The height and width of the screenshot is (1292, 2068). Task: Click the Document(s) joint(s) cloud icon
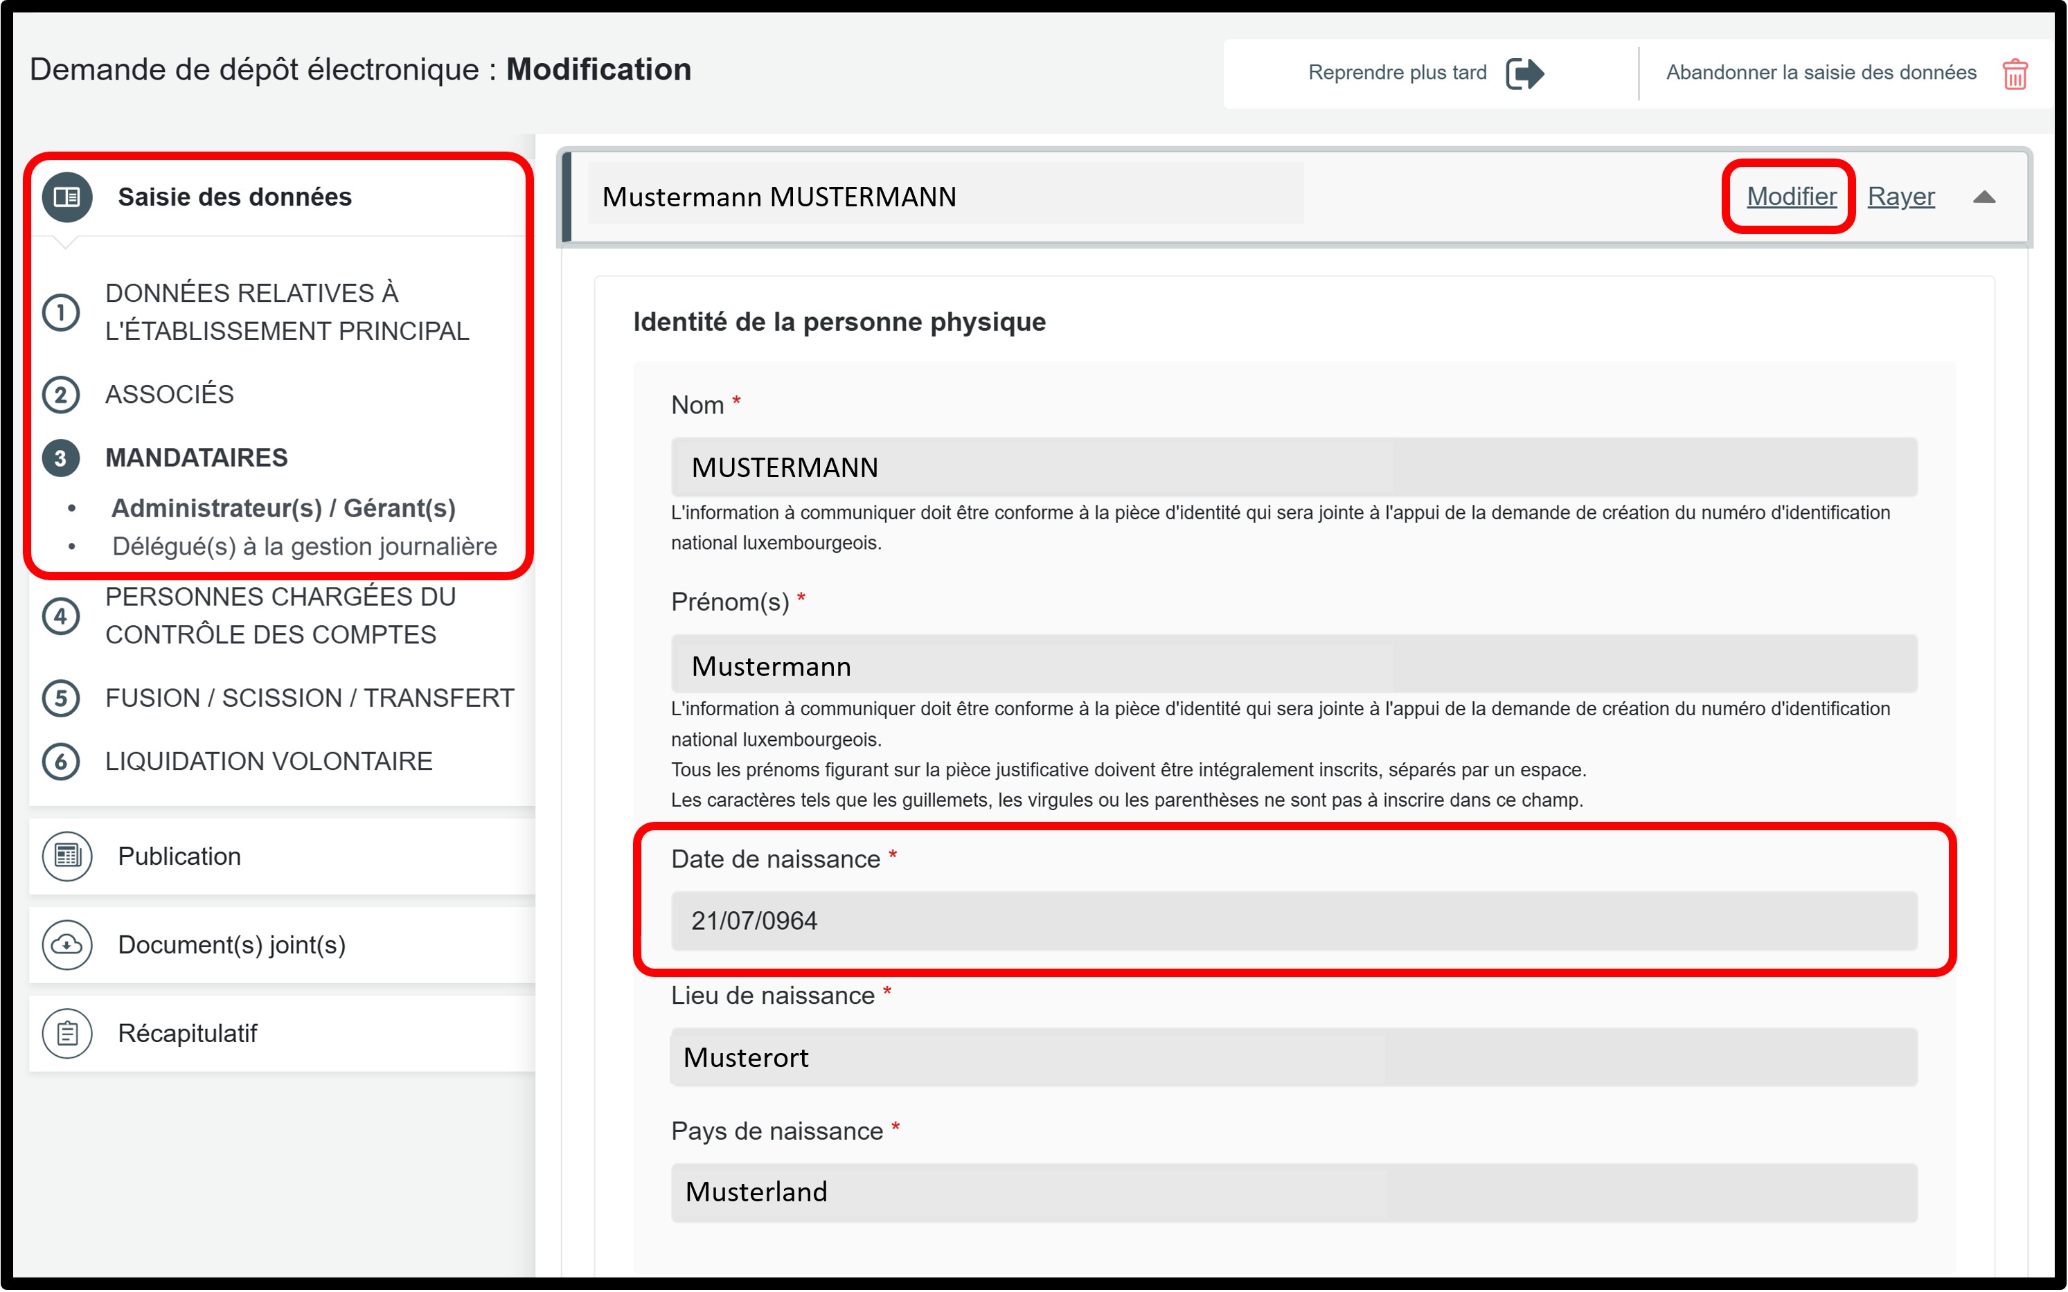coord(66,944)
